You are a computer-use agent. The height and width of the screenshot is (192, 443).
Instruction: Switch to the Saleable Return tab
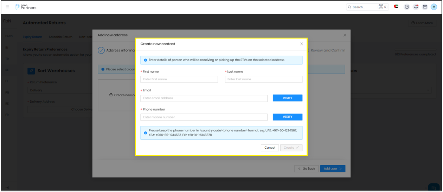pos(60,37)
